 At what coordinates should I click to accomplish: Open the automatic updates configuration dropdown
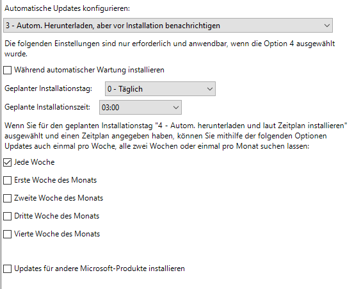click(168, 26)
